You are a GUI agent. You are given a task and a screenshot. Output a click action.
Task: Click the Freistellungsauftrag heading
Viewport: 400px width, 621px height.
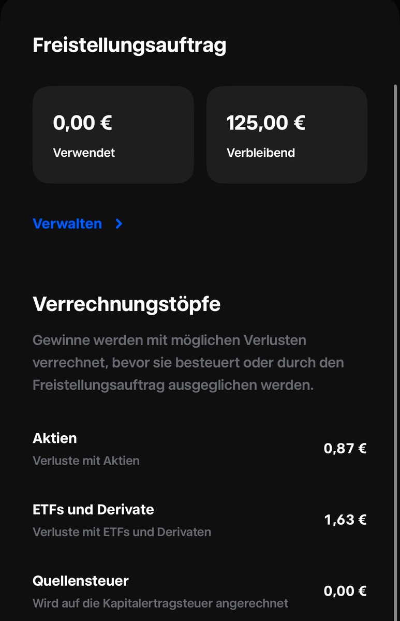tap(129, 45)
